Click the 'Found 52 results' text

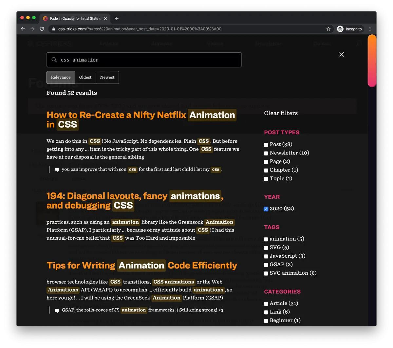click(x=72, y=93)
